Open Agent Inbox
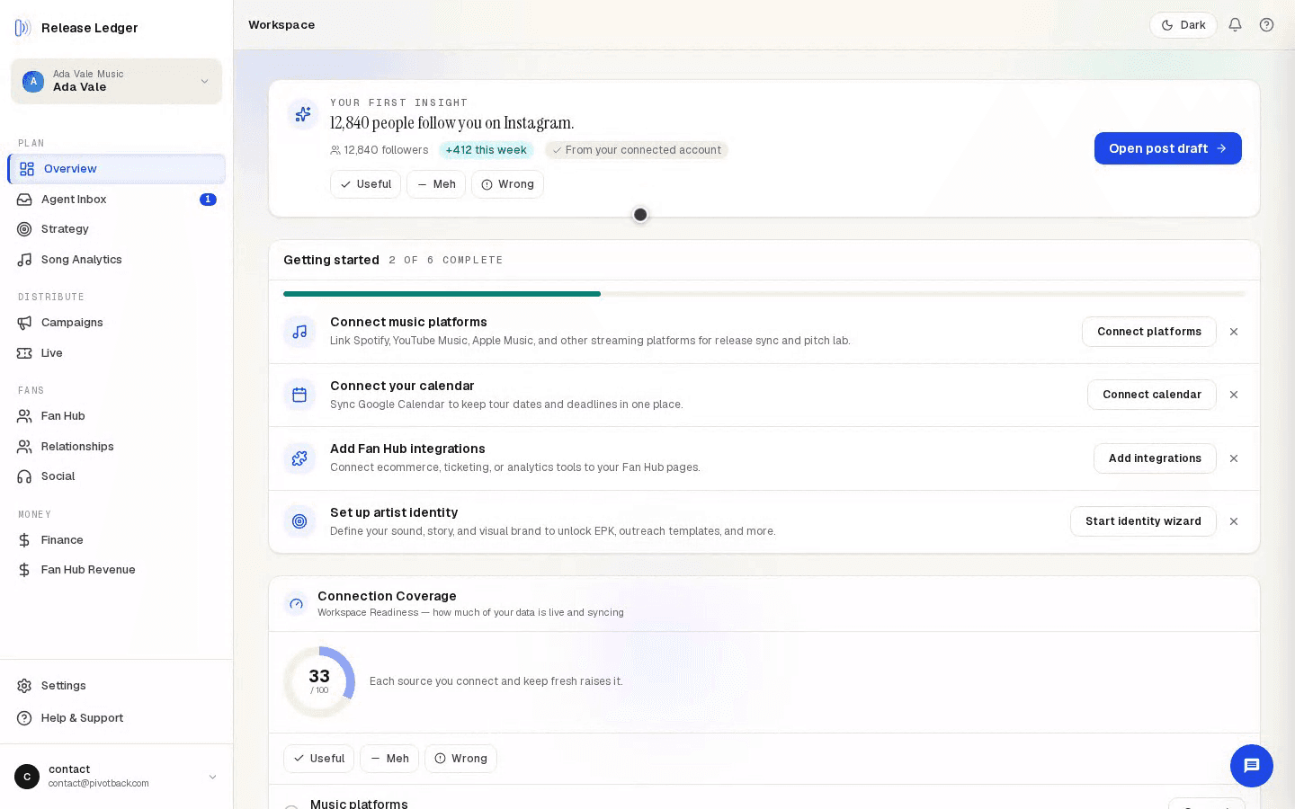This screenshot has height=809, width=1295. click(x=116, y=200)
